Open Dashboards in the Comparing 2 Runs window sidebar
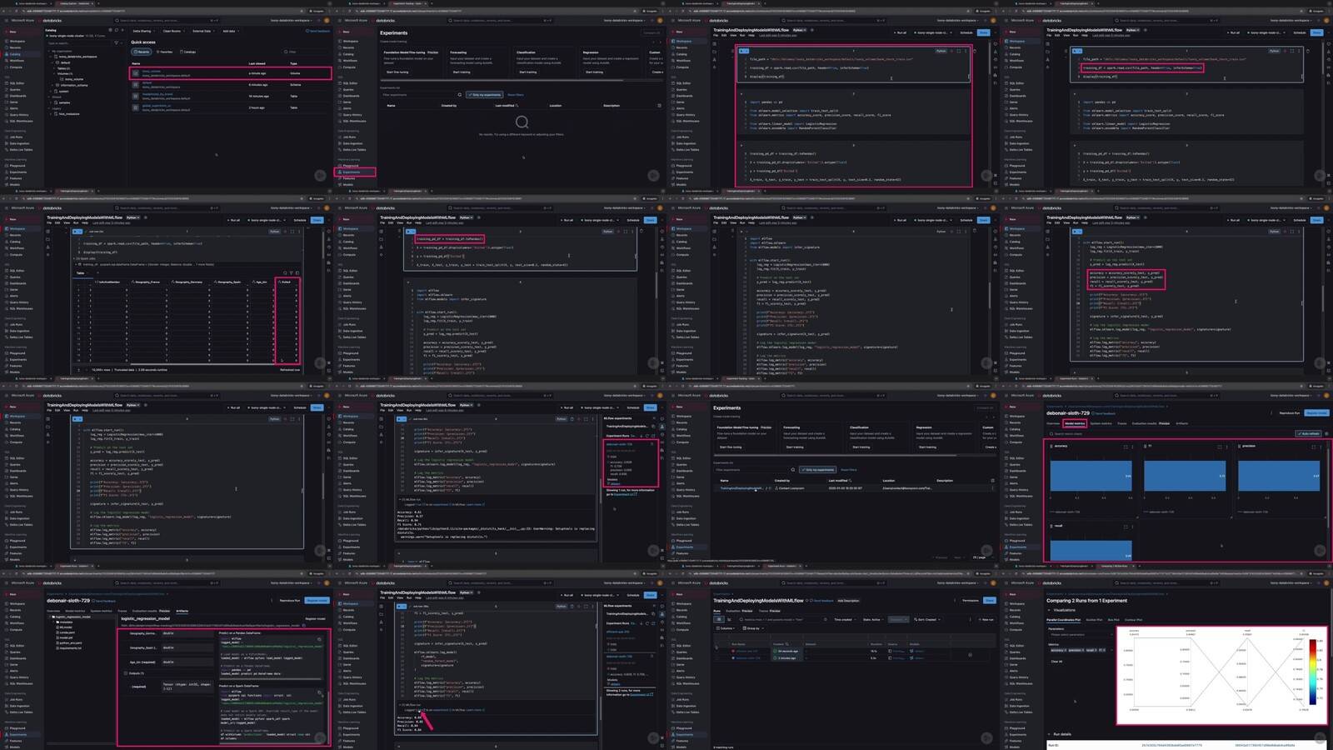The height and width of the screenshot is (750, 1333). tap(1017, 658)
